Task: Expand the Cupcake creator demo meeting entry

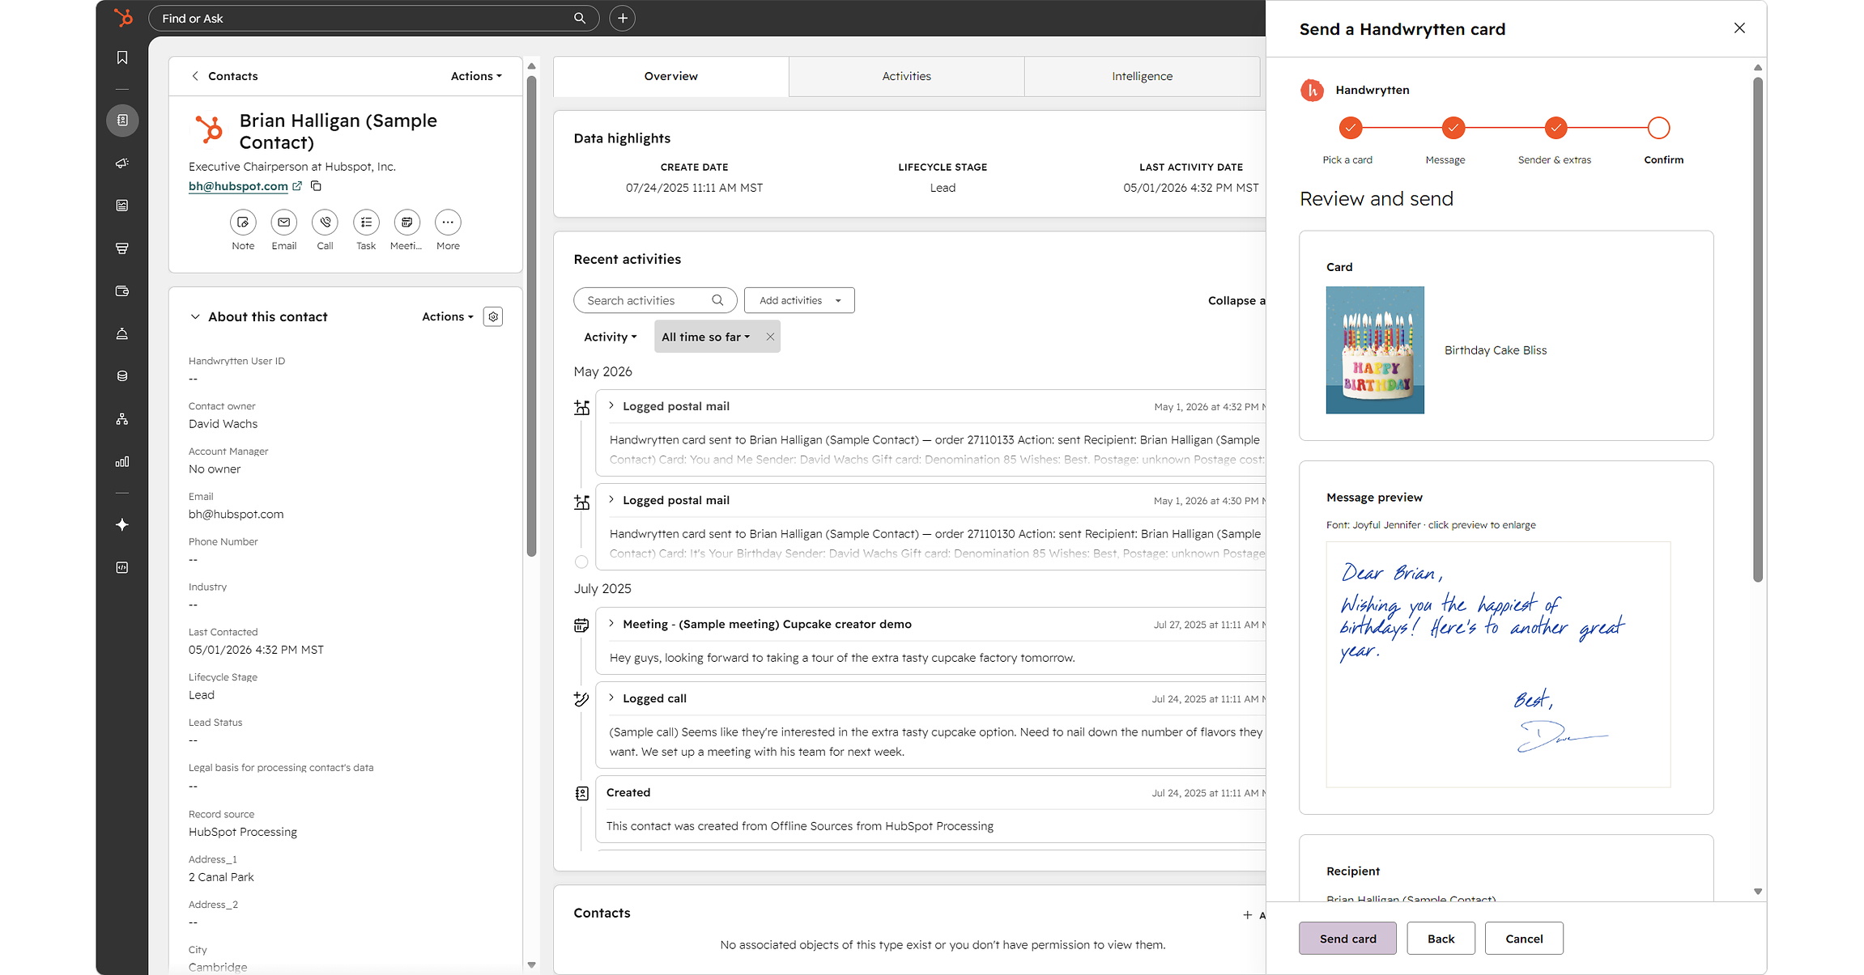Action: tap(611, 623)
